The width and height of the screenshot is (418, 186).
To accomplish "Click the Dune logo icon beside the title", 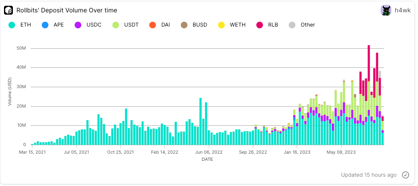I will 8,10.
